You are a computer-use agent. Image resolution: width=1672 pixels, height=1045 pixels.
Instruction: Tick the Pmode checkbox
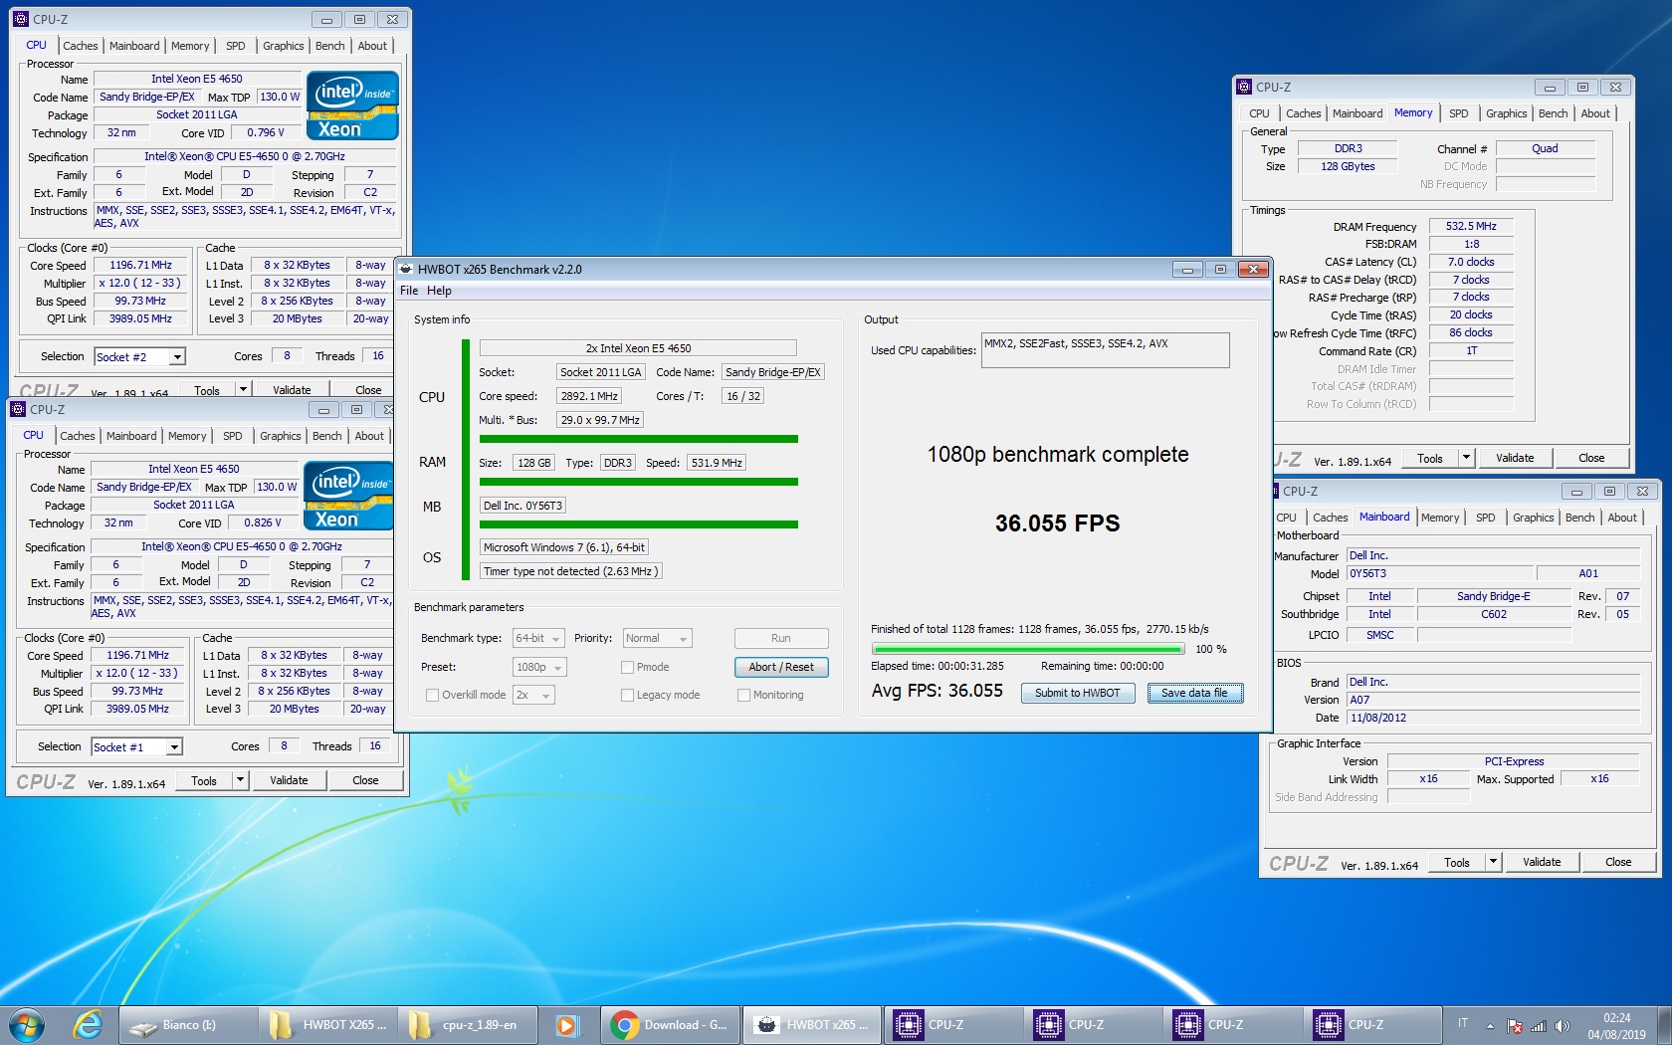(627, 667)
